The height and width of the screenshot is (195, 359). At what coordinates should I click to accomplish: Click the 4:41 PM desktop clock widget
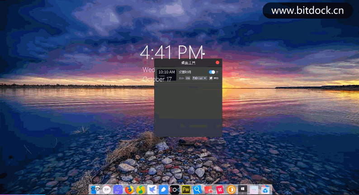(172, 52)
